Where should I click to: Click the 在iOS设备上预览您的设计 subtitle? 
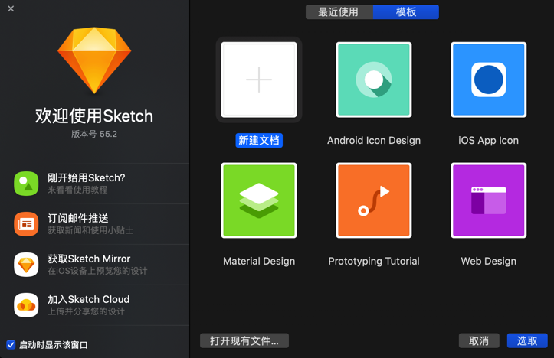[97, 271]
